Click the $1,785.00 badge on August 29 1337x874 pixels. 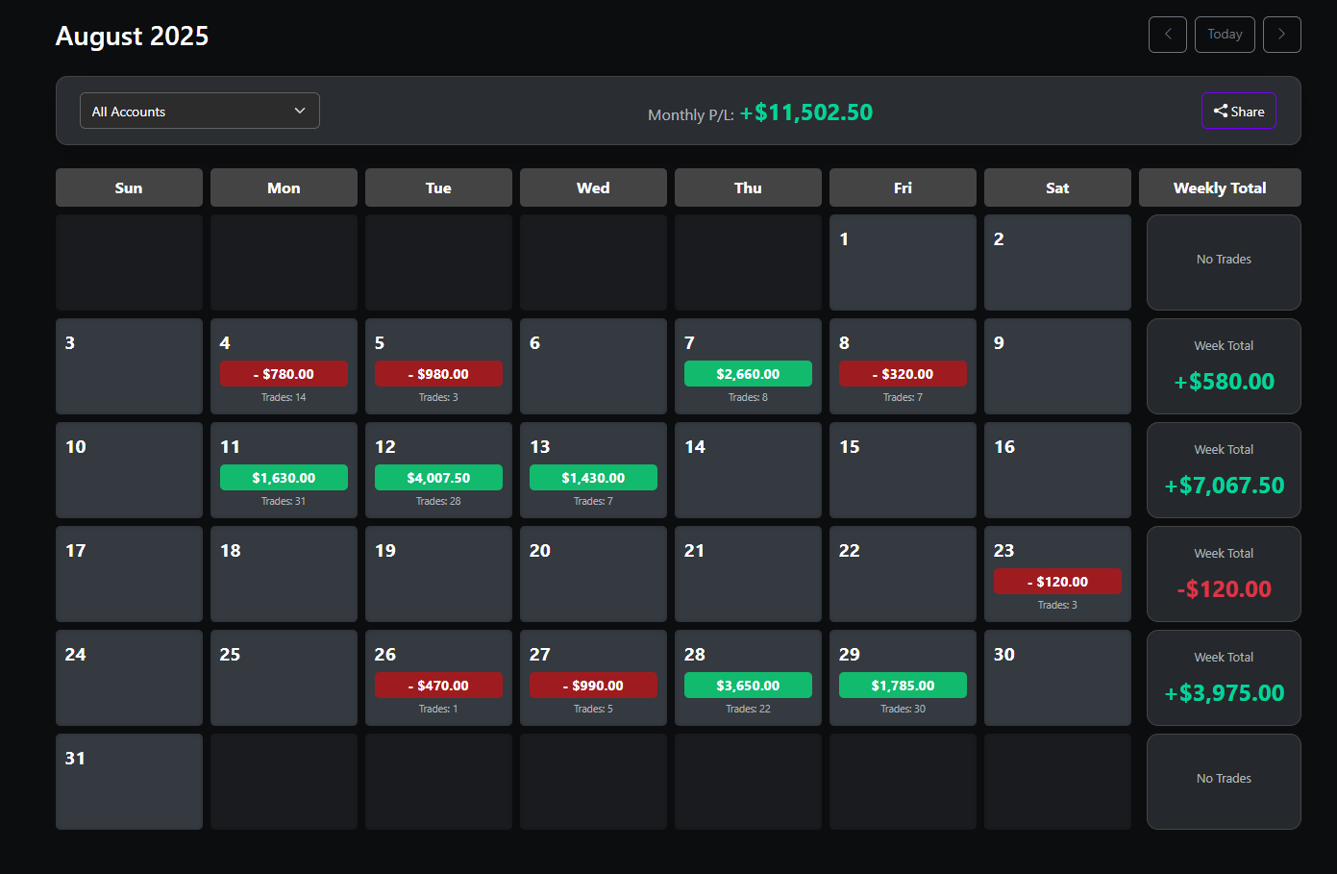point(903,685)
